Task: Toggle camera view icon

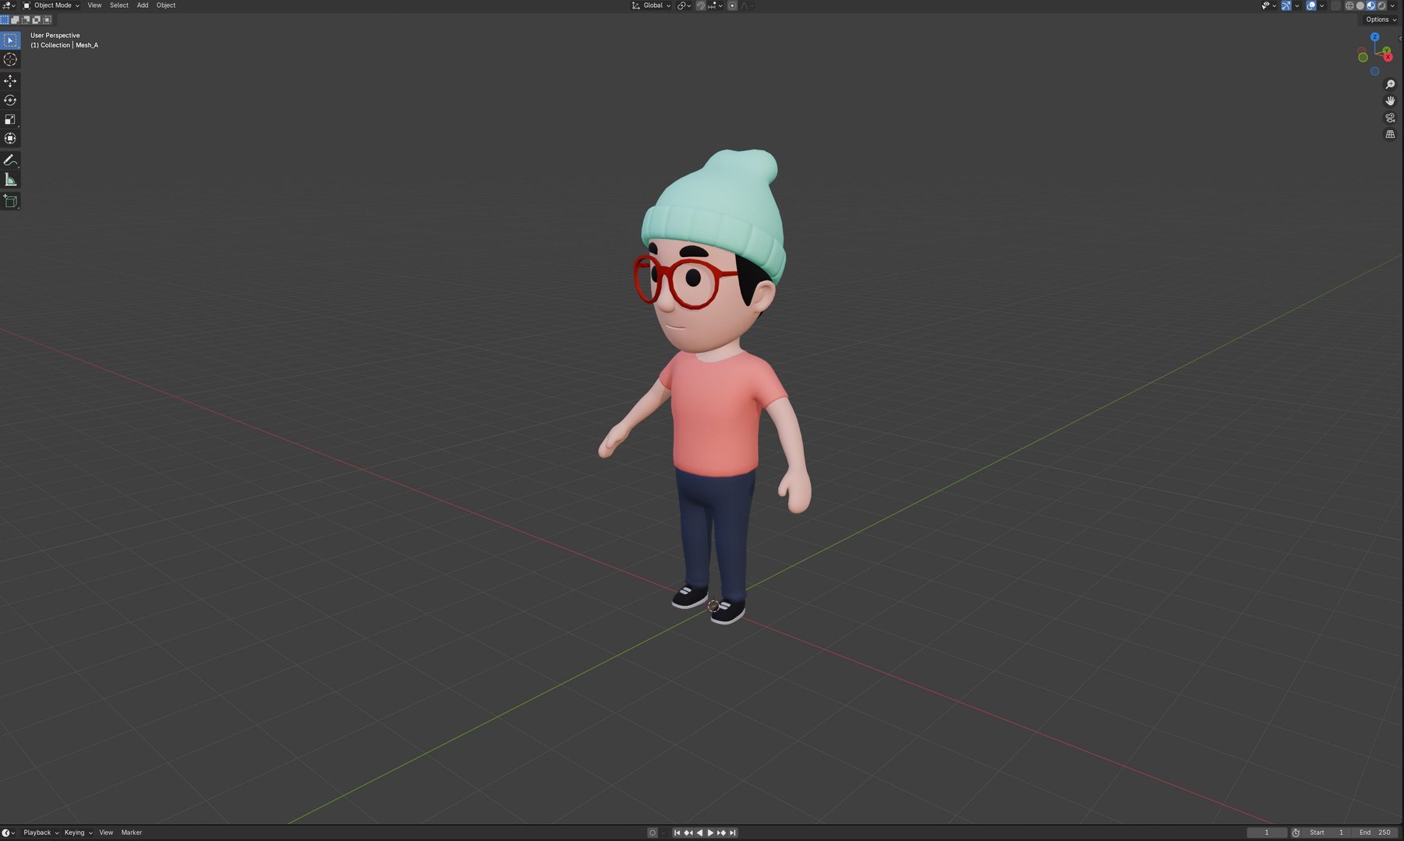Action: coord(1390,118)
